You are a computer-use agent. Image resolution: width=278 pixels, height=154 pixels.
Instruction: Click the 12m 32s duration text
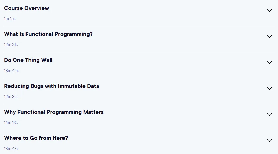11,97
